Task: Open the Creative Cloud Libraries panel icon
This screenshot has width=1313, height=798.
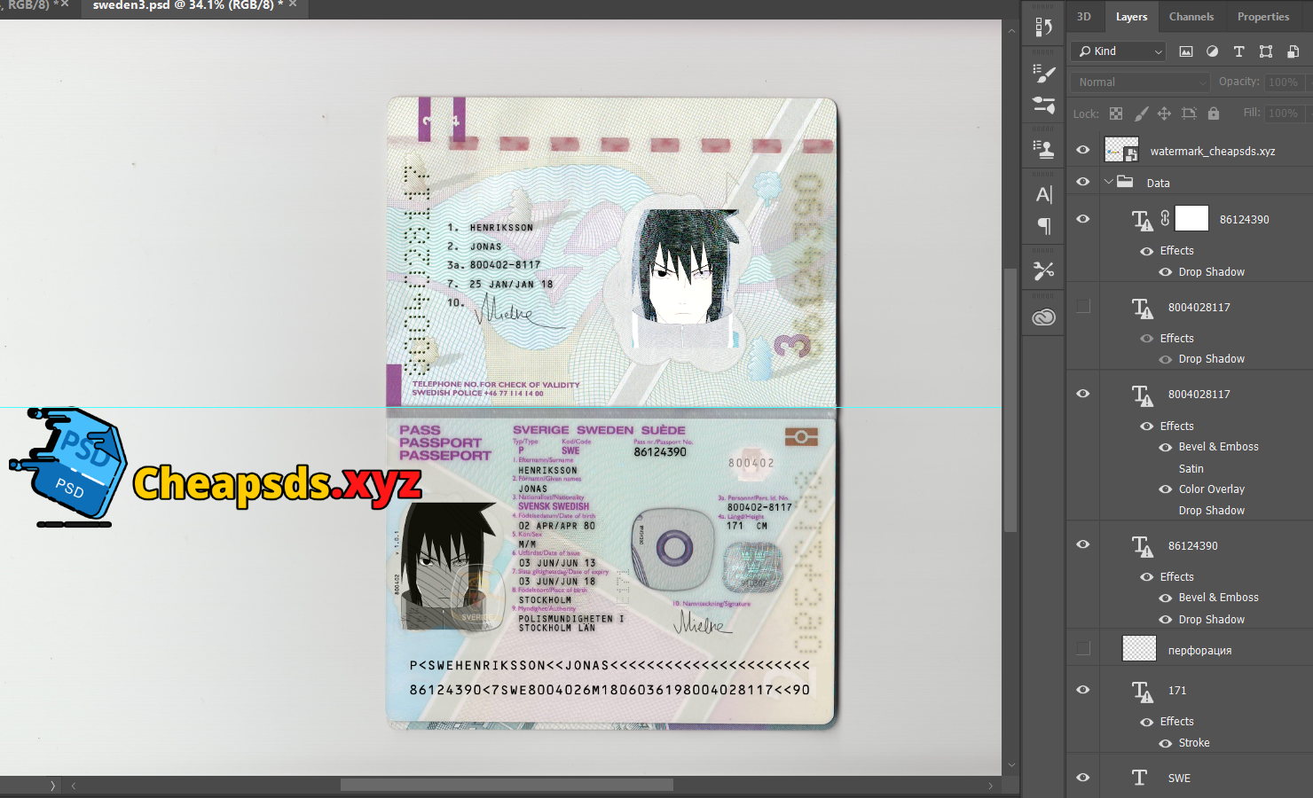Action: tap(1044, 317)
